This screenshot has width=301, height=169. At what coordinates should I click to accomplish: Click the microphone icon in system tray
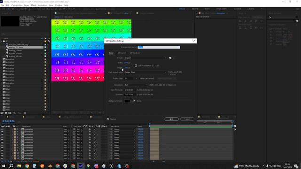267,166
